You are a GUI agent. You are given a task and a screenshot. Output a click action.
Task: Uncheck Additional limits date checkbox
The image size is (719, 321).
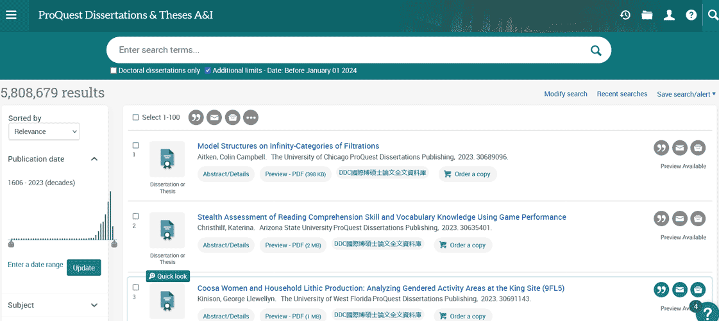(x=208, y=70)
